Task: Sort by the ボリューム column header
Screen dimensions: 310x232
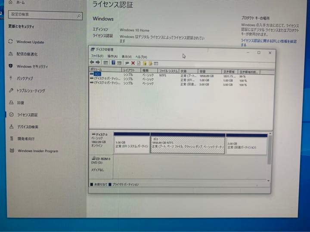Action: coord(105,70)
